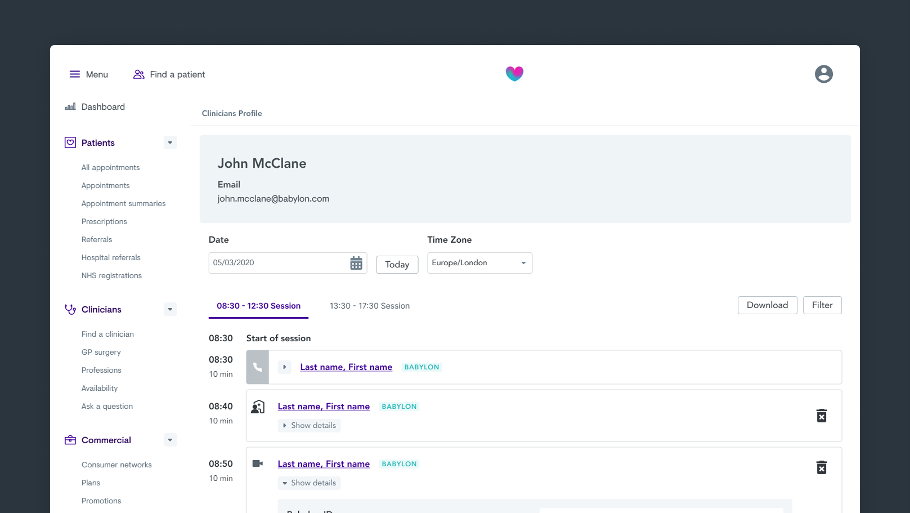Open NHS registrations in sidebar

pyautogui.click(x=111, y=275)
